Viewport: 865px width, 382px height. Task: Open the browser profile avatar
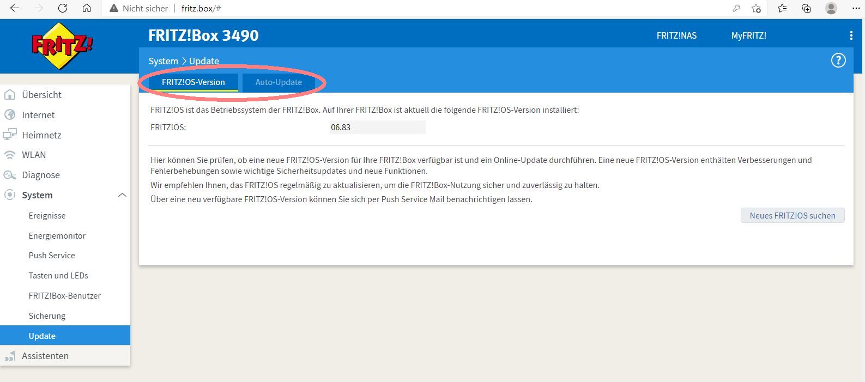pos(831,8)
